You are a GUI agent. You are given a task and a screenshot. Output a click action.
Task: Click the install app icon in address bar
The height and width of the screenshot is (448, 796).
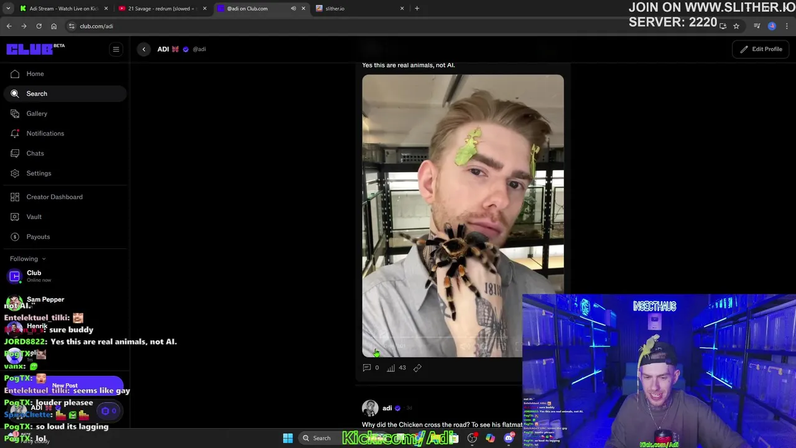(723, 26)
